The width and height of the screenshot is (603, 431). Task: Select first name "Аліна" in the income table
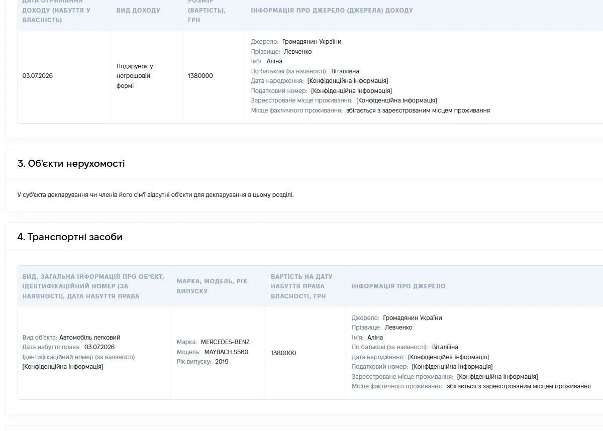pyautogui.click(x=274, y=61)
